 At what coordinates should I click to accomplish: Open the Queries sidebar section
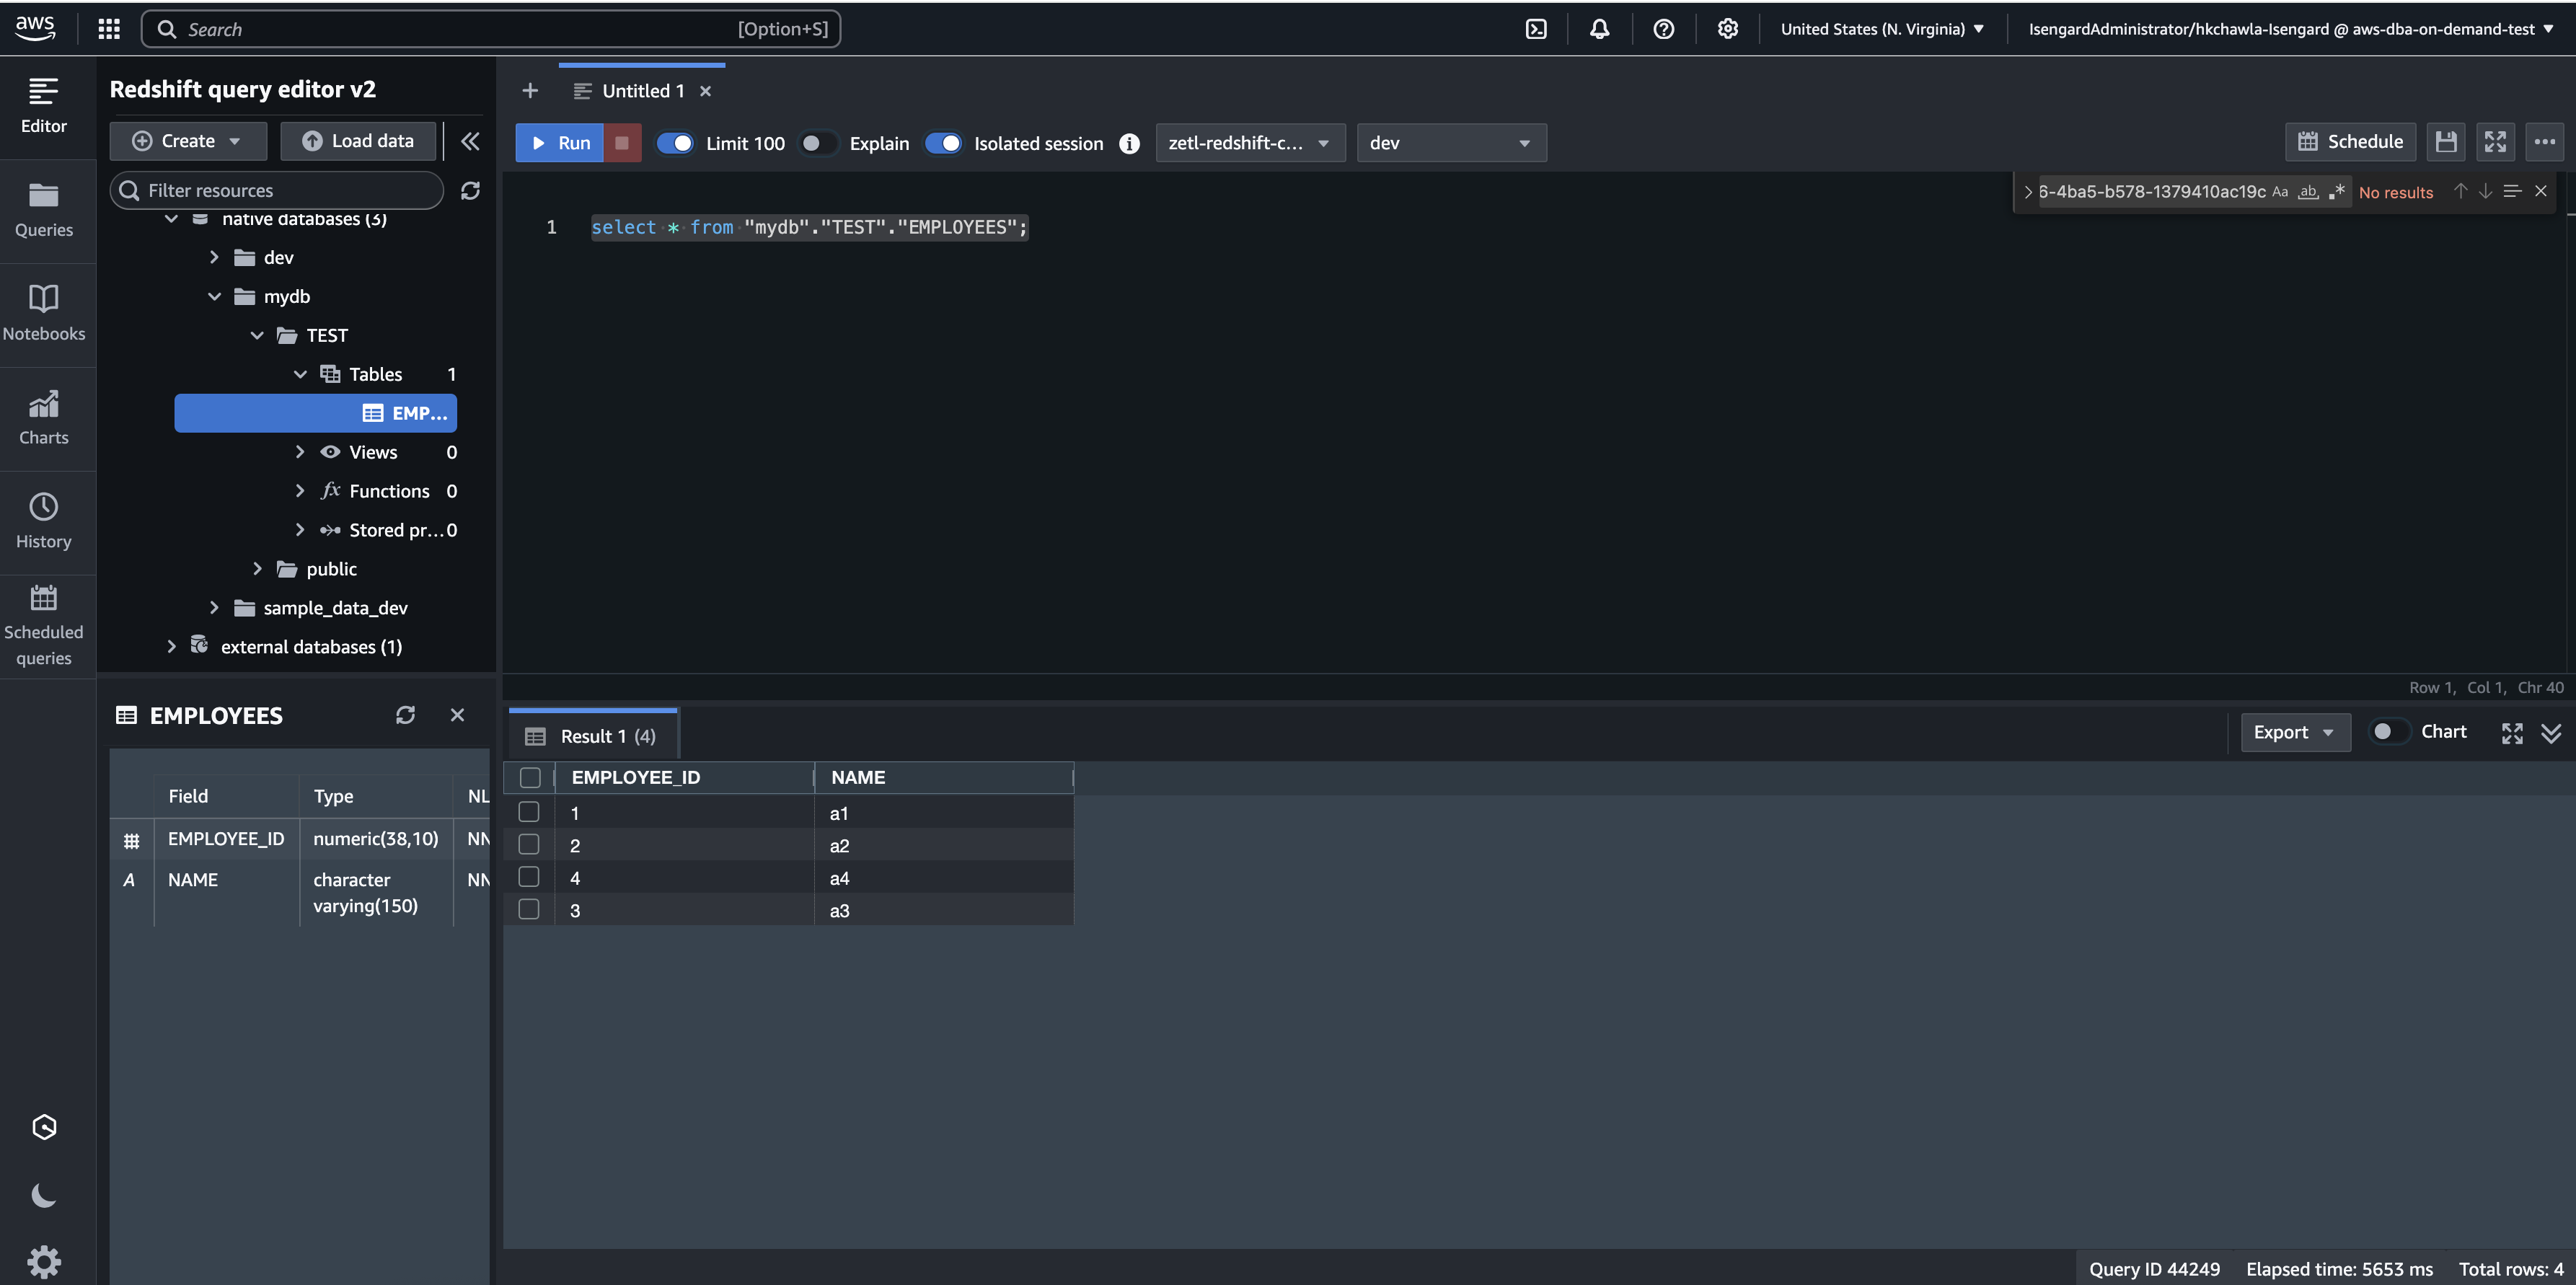(x=44, y=210)
